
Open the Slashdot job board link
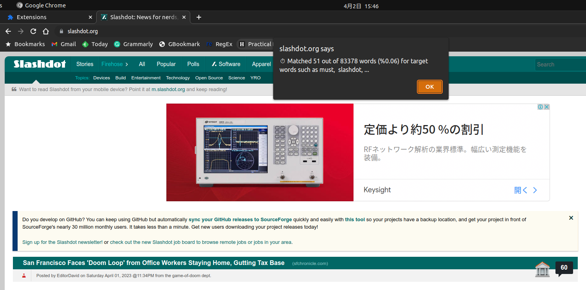point(201,242)
